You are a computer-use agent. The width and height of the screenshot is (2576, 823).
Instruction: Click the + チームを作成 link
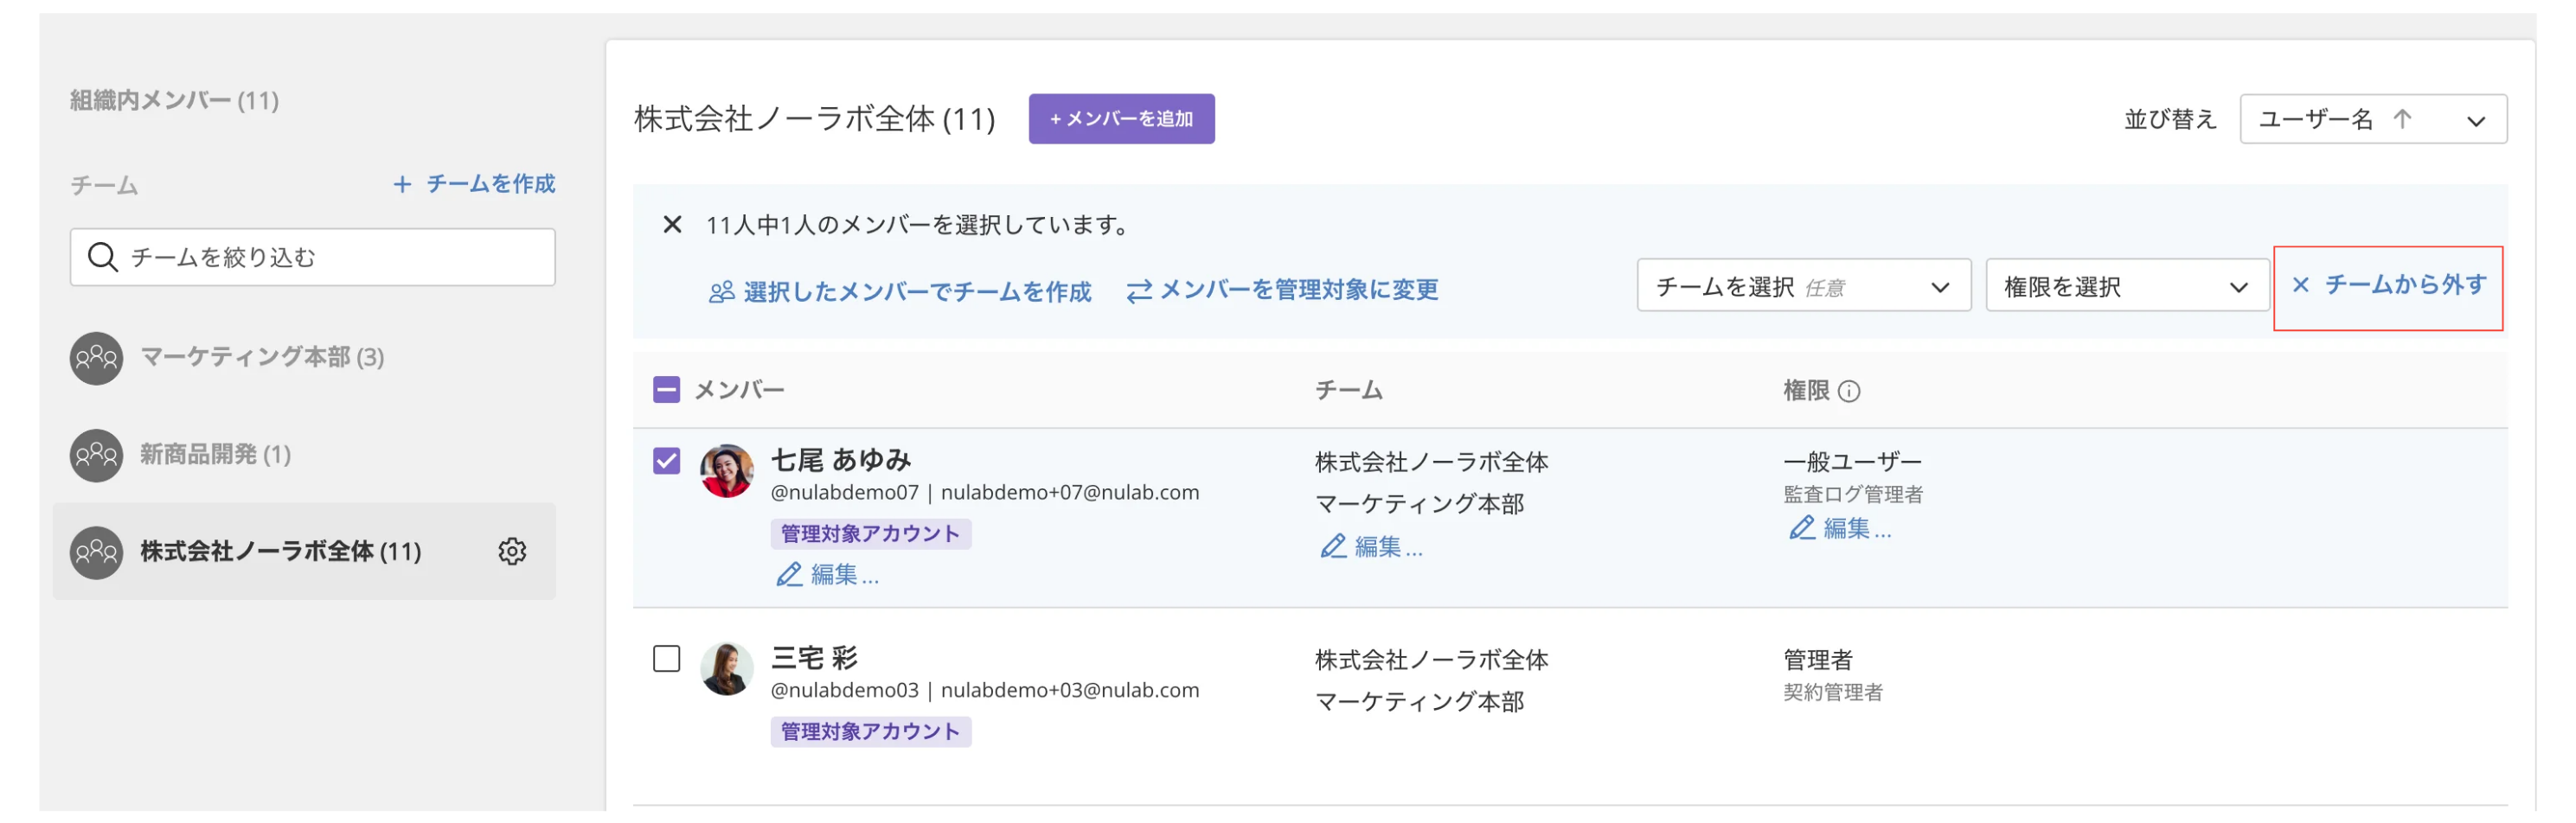pos(474,184)
